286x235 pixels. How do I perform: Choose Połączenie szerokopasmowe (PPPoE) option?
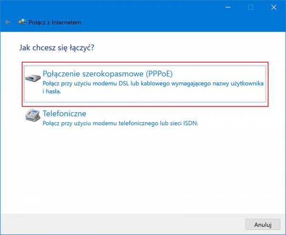[145, 84]
